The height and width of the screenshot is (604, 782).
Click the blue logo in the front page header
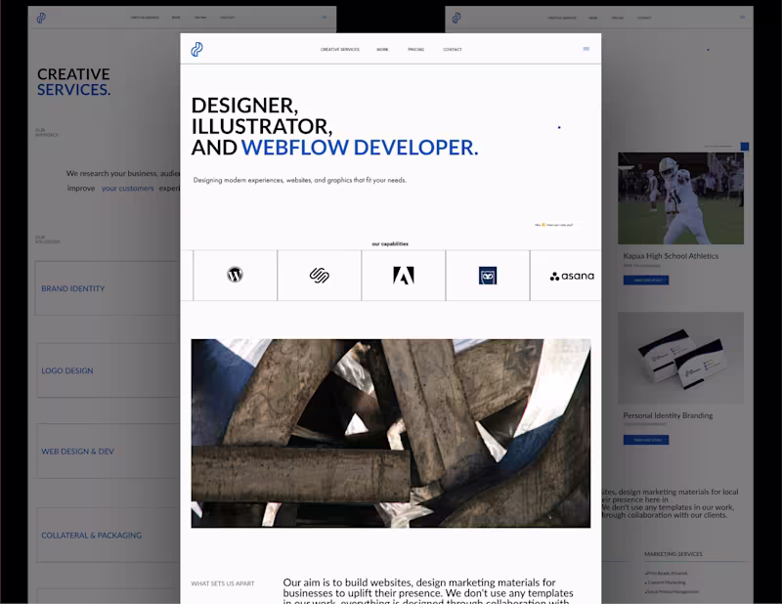point(197,50)
